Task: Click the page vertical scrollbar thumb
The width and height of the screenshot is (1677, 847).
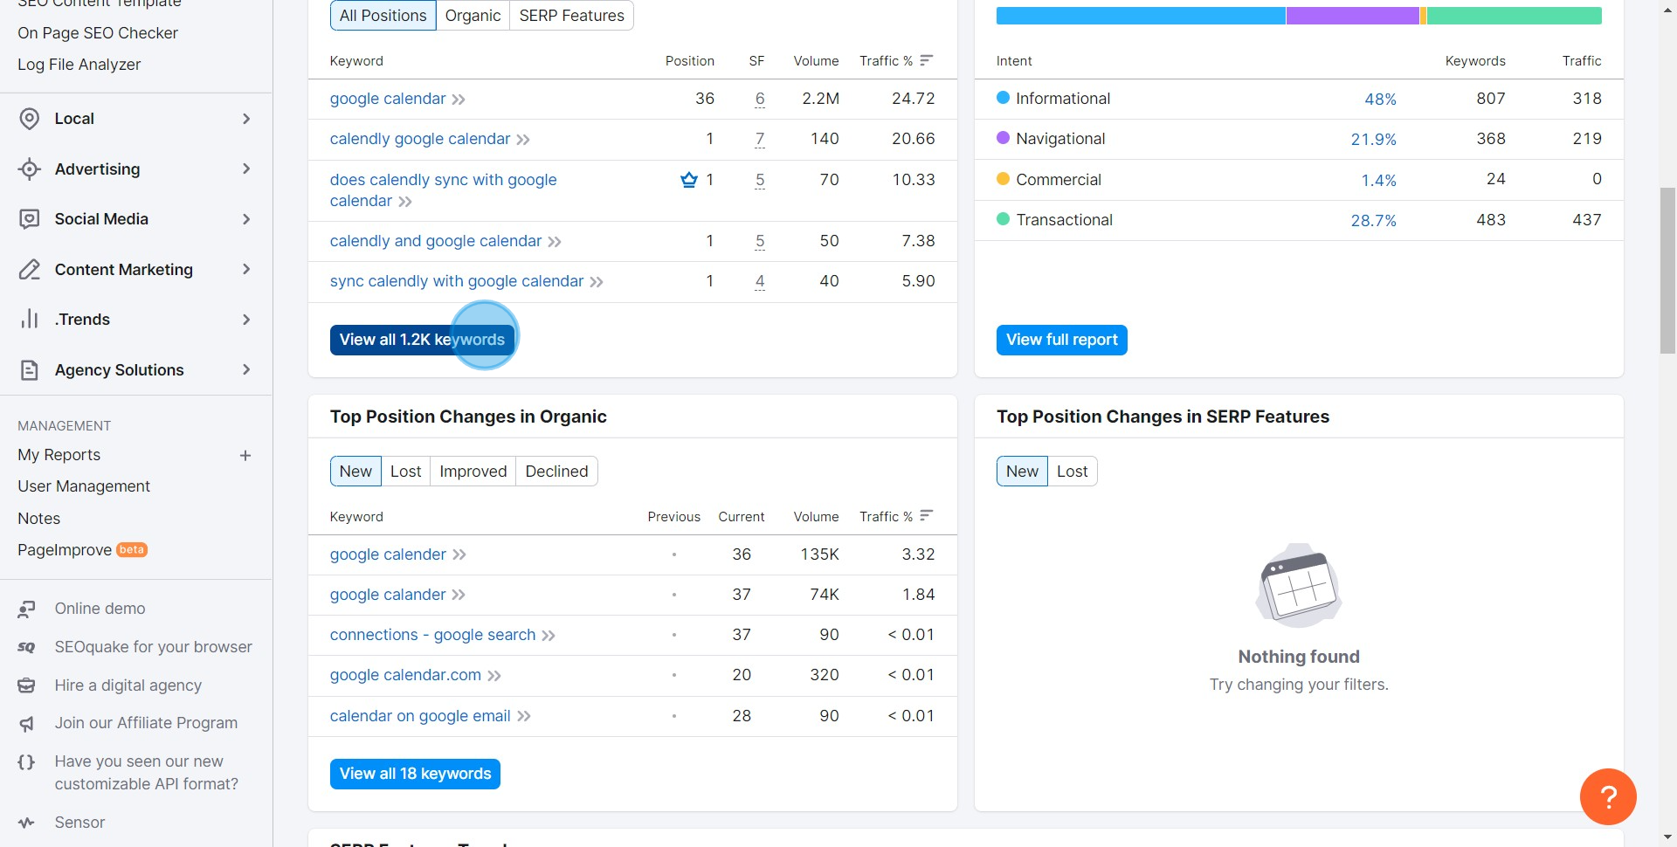Action: click(x=1667, y=271)
